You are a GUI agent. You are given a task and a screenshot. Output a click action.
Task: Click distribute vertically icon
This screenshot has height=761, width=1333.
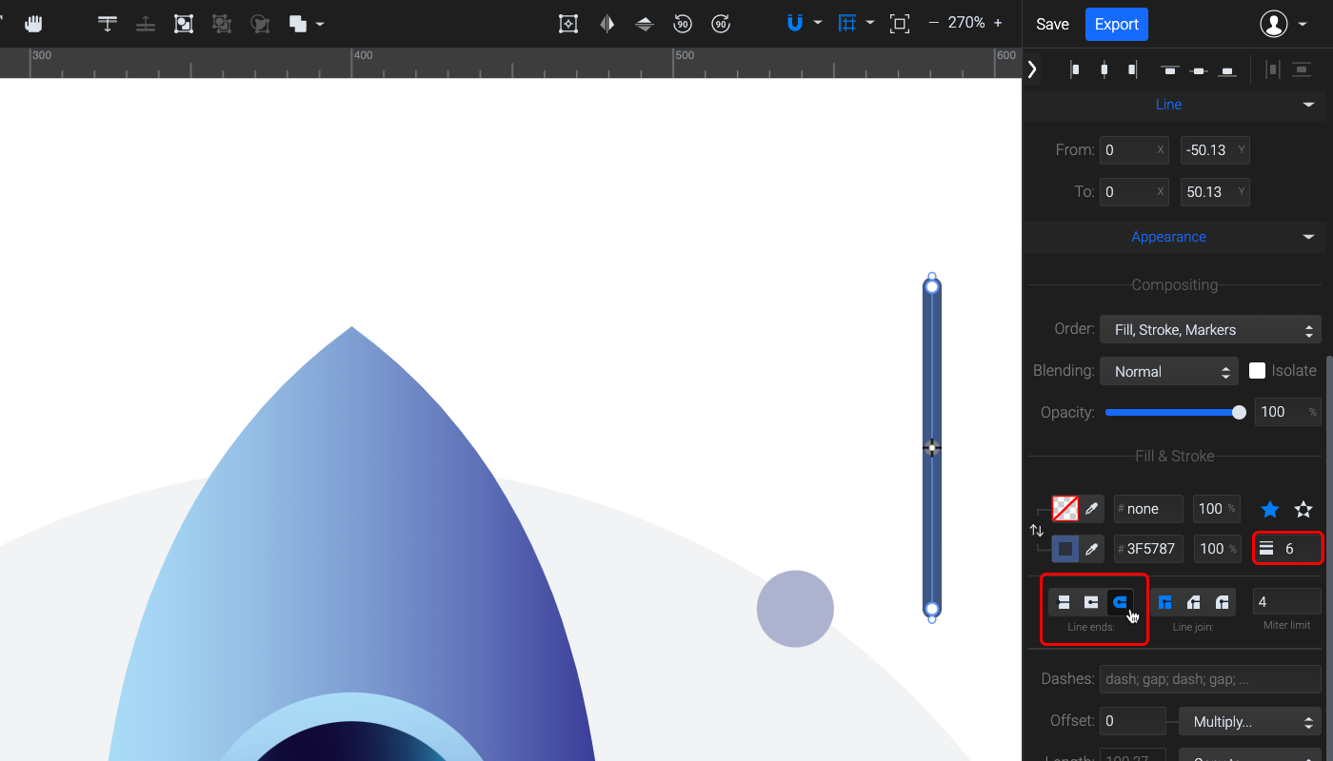click(1302, 69)
